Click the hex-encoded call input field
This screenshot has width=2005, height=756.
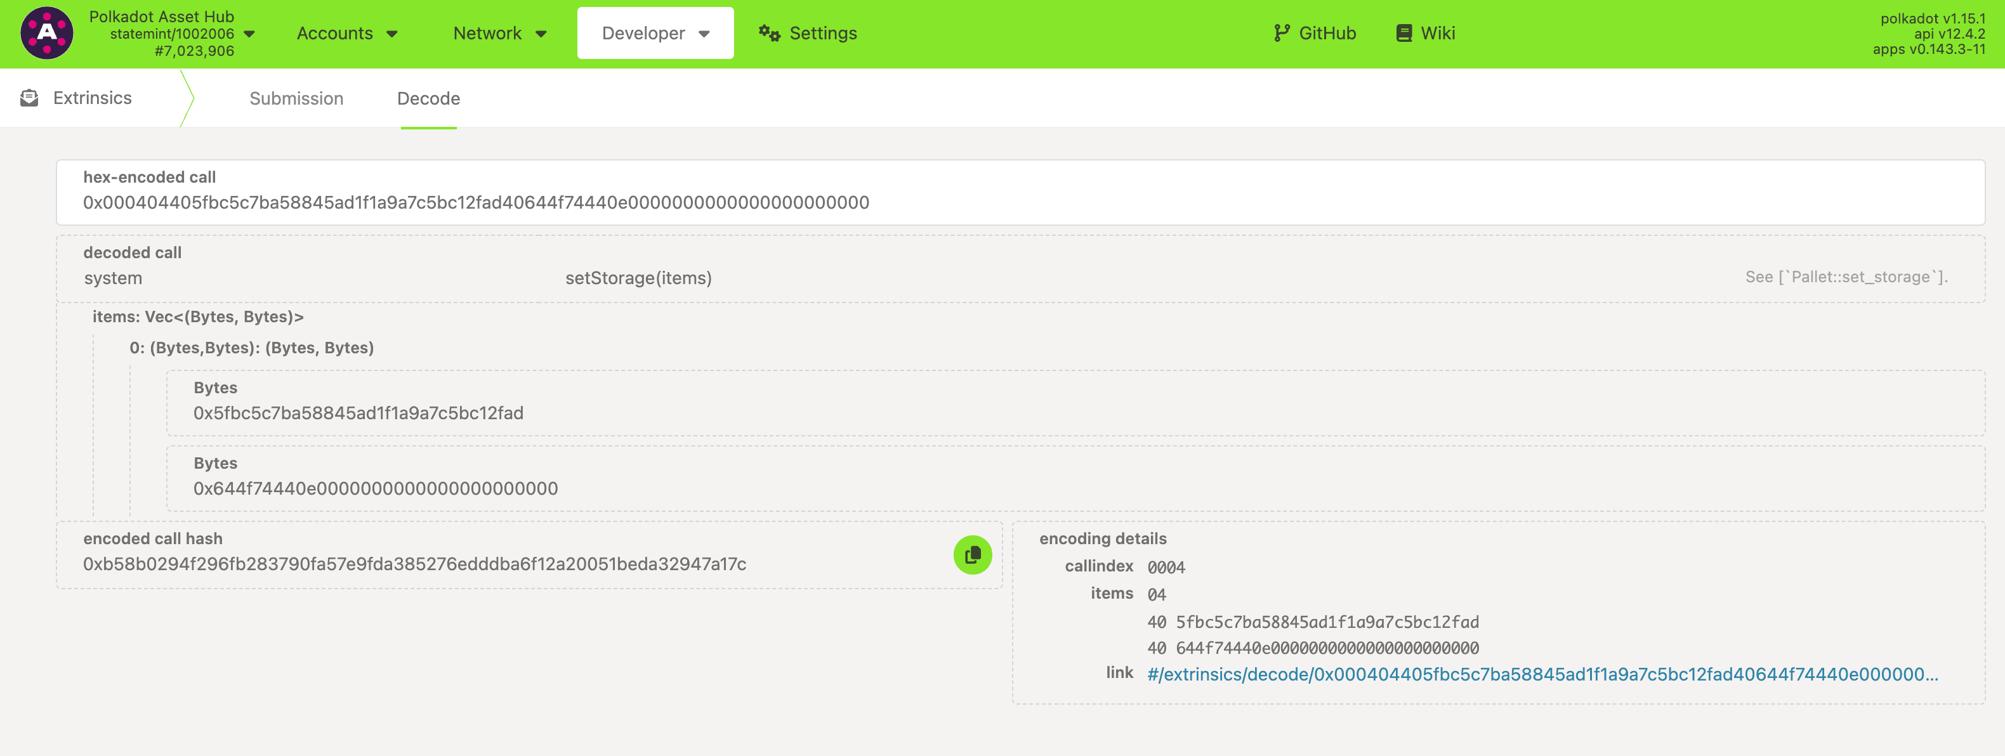[1020, 192]
